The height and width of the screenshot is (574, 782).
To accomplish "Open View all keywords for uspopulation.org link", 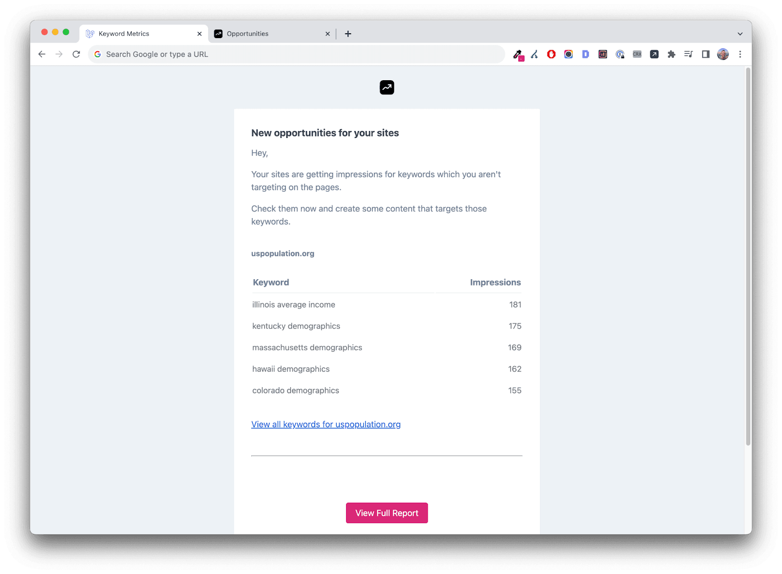I will point(326,424).
